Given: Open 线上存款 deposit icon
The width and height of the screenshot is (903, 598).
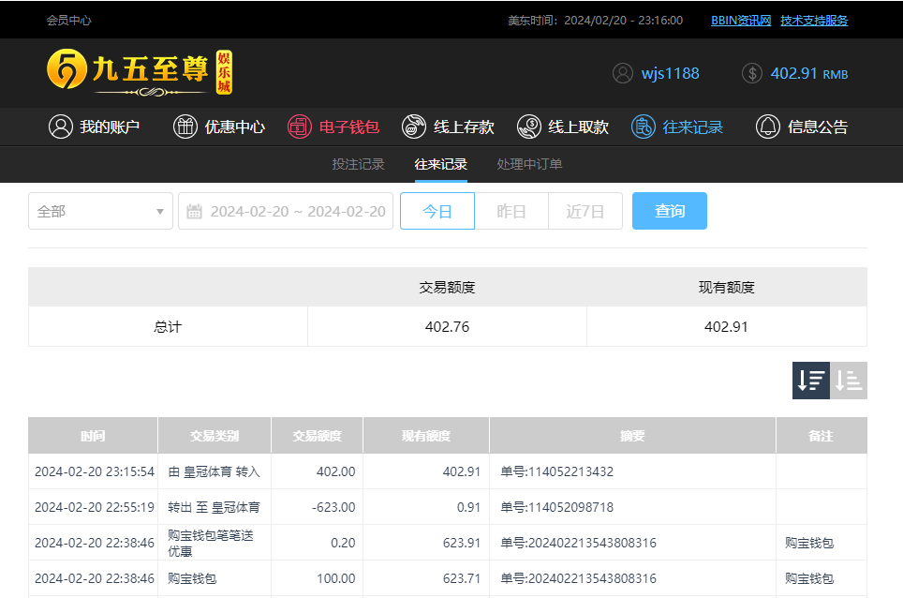Looking at the screenshot, I should click(414, 127).
